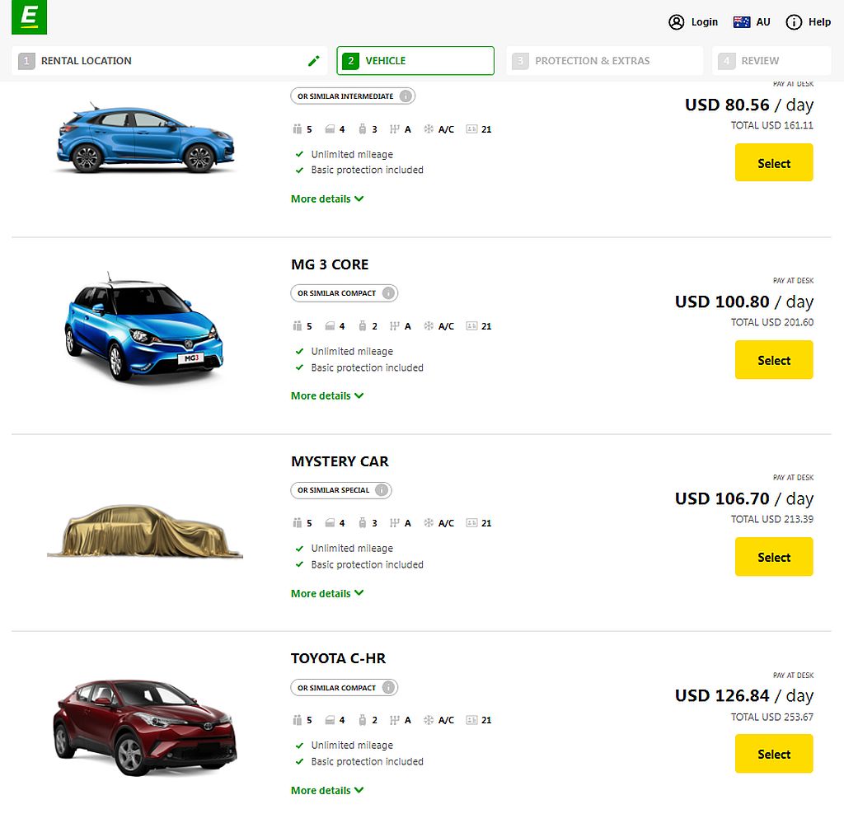Click the Europcar logo
Screen dimensions: 844x823
point(29,17)
